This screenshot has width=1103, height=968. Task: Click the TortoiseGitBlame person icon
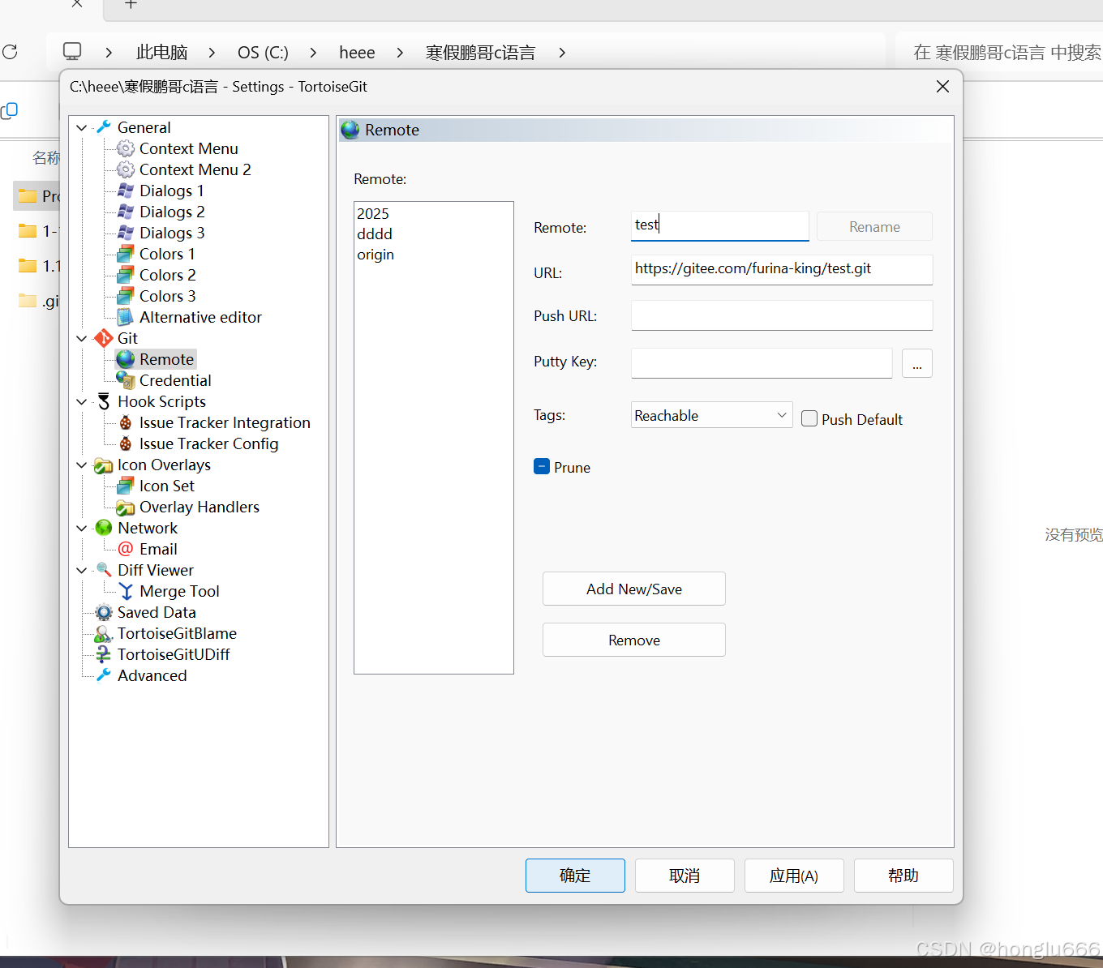pyautogui.click(x=104, y=633)
